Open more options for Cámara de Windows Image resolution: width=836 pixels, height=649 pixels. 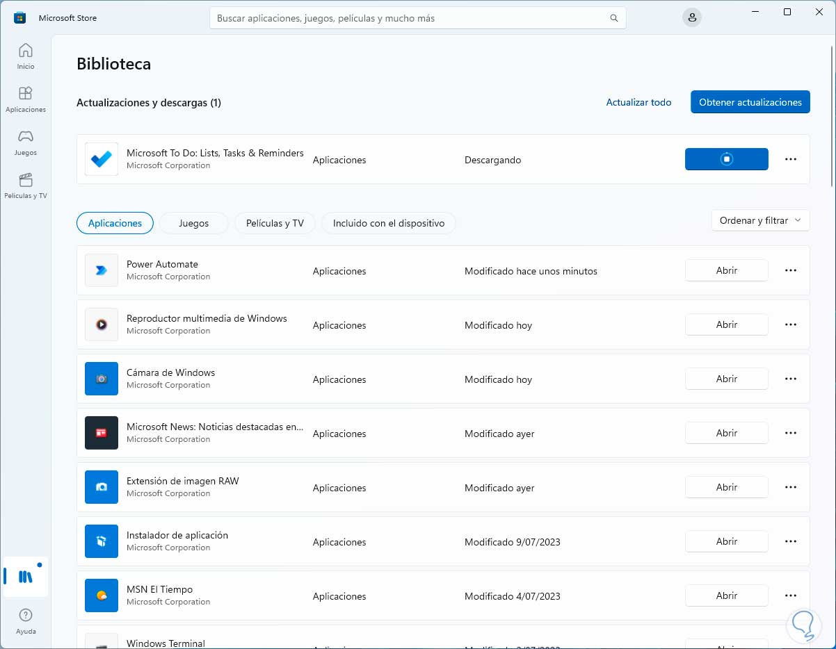click(x=790, y=379)
